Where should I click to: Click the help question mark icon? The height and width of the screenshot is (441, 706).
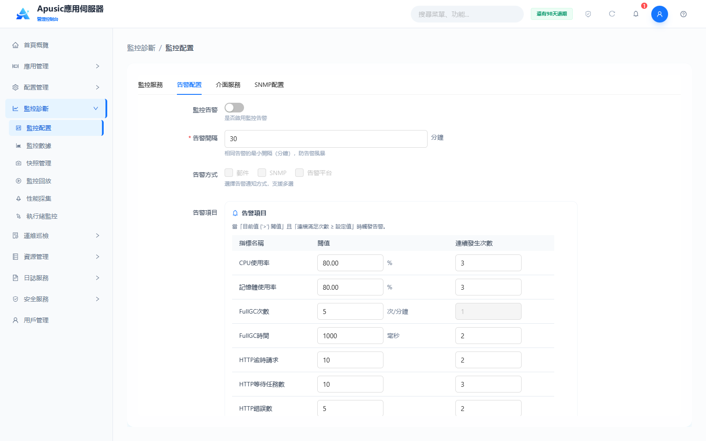pyautogui.click(x=683, y=14)
